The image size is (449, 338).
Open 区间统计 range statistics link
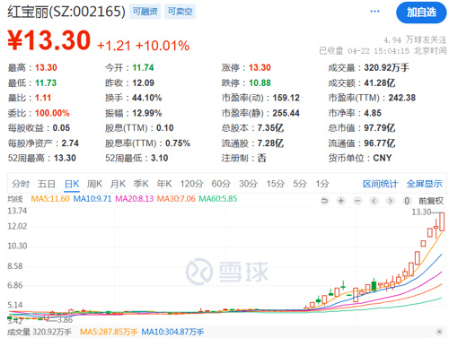click(380, 184)
